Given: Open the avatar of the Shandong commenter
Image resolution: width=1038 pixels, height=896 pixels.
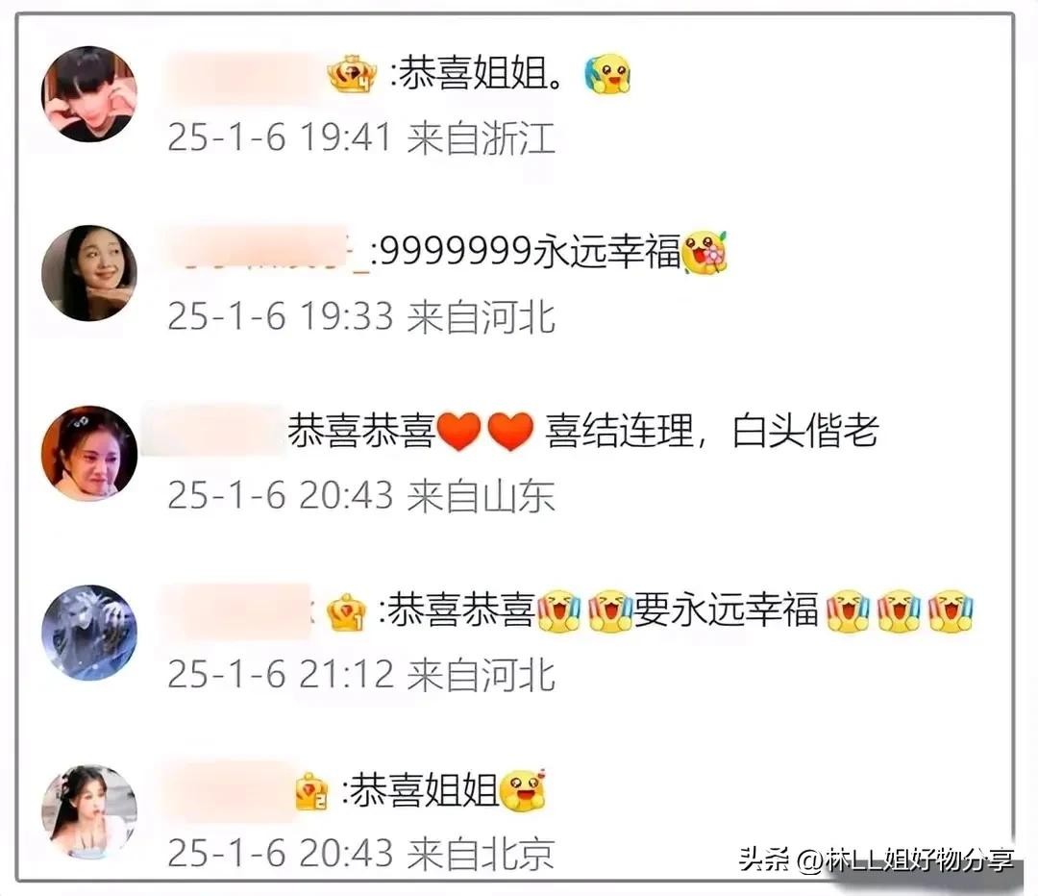Looking at the screenshot, I should 88,453.
